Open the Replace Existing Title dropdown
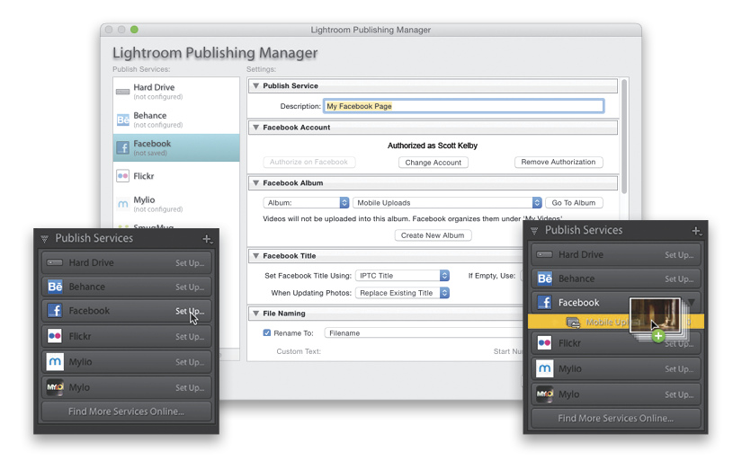The width and height of the screenshot is (742, 460). pos(401,293)
